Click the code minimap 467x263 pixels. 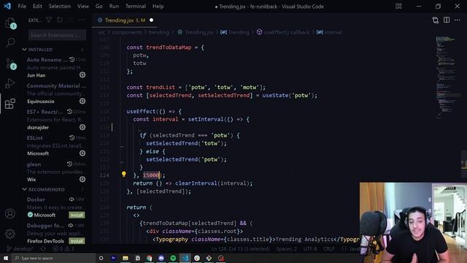pyautogui.click(x=446, y=77)
